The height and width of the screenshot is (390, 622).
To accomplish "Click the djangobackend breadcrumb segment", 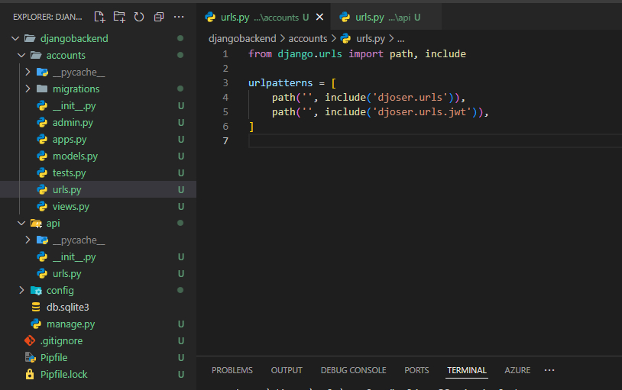I will [x=243, y=38].
